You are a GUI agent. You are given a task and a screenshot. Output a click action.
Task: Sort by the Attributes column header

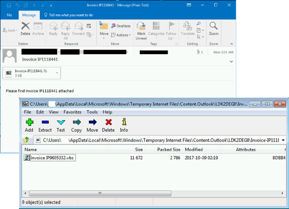(239, 149)
